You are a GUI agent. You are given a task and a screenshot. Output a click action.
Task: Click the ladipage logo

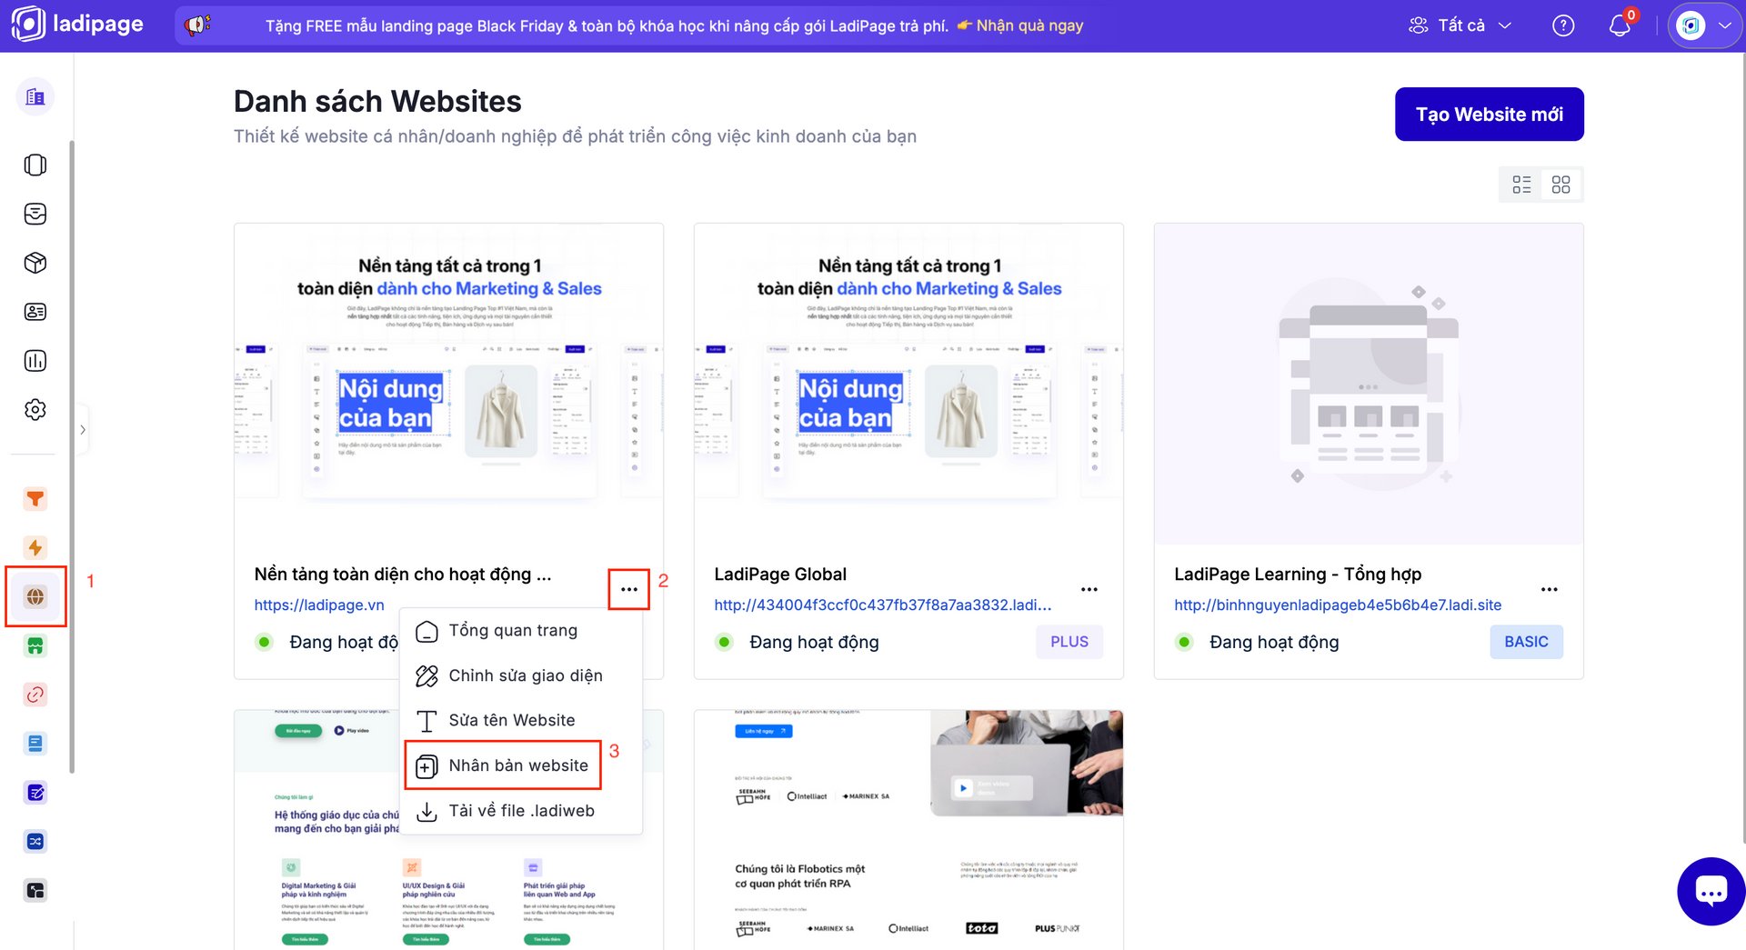78,25
